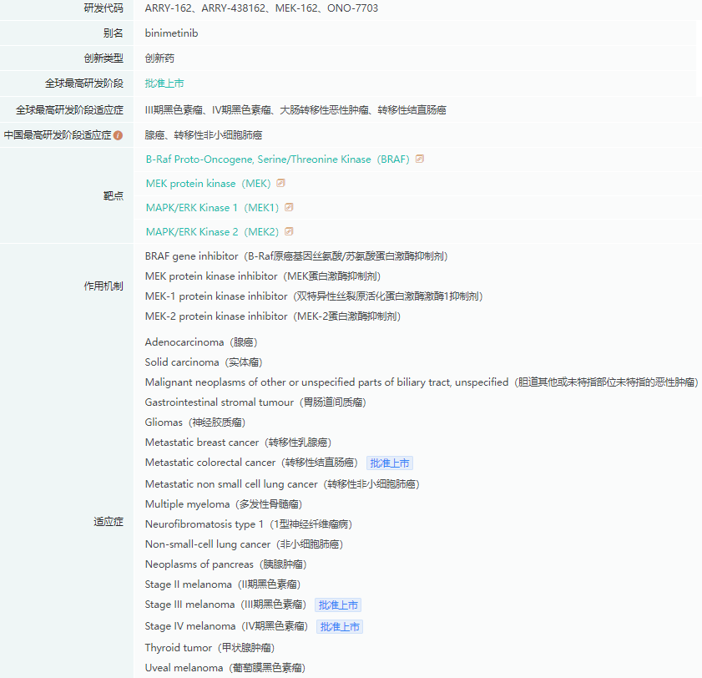Viewport: 702px width, 678px height.
Task: Click Stage IV melanoma indication text
Action: 226,626
